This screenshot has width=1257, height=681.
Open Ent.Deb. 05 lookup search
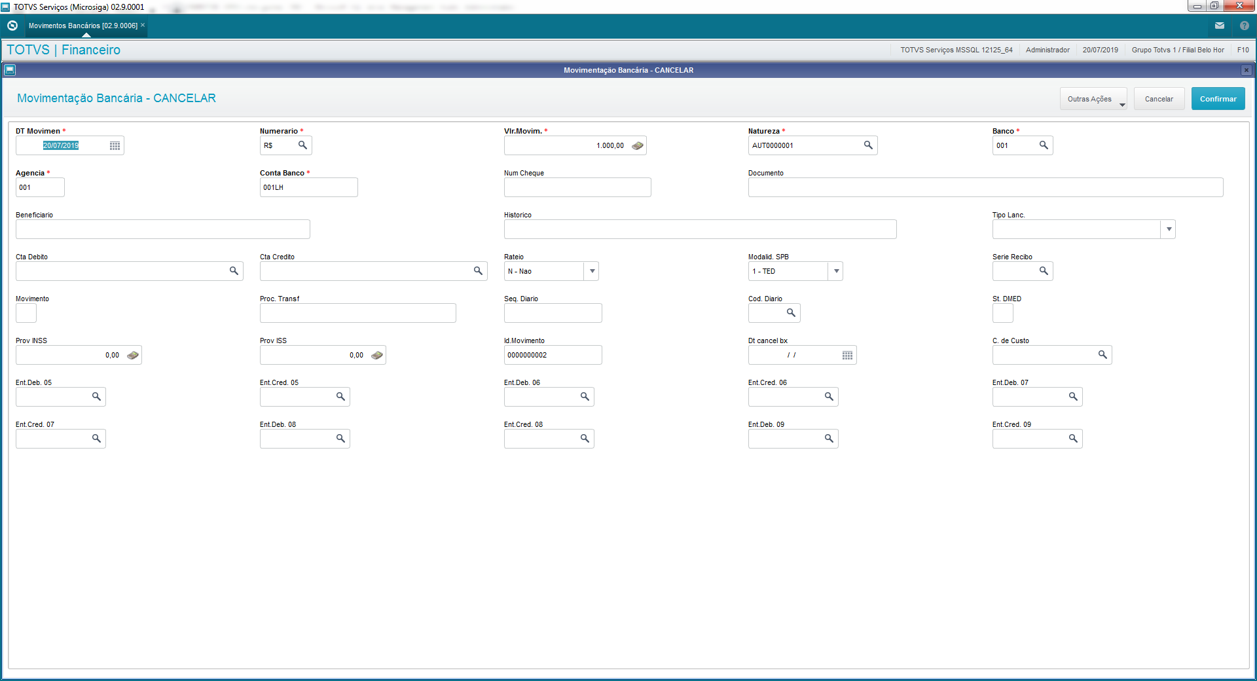click(x=96, y=397)
